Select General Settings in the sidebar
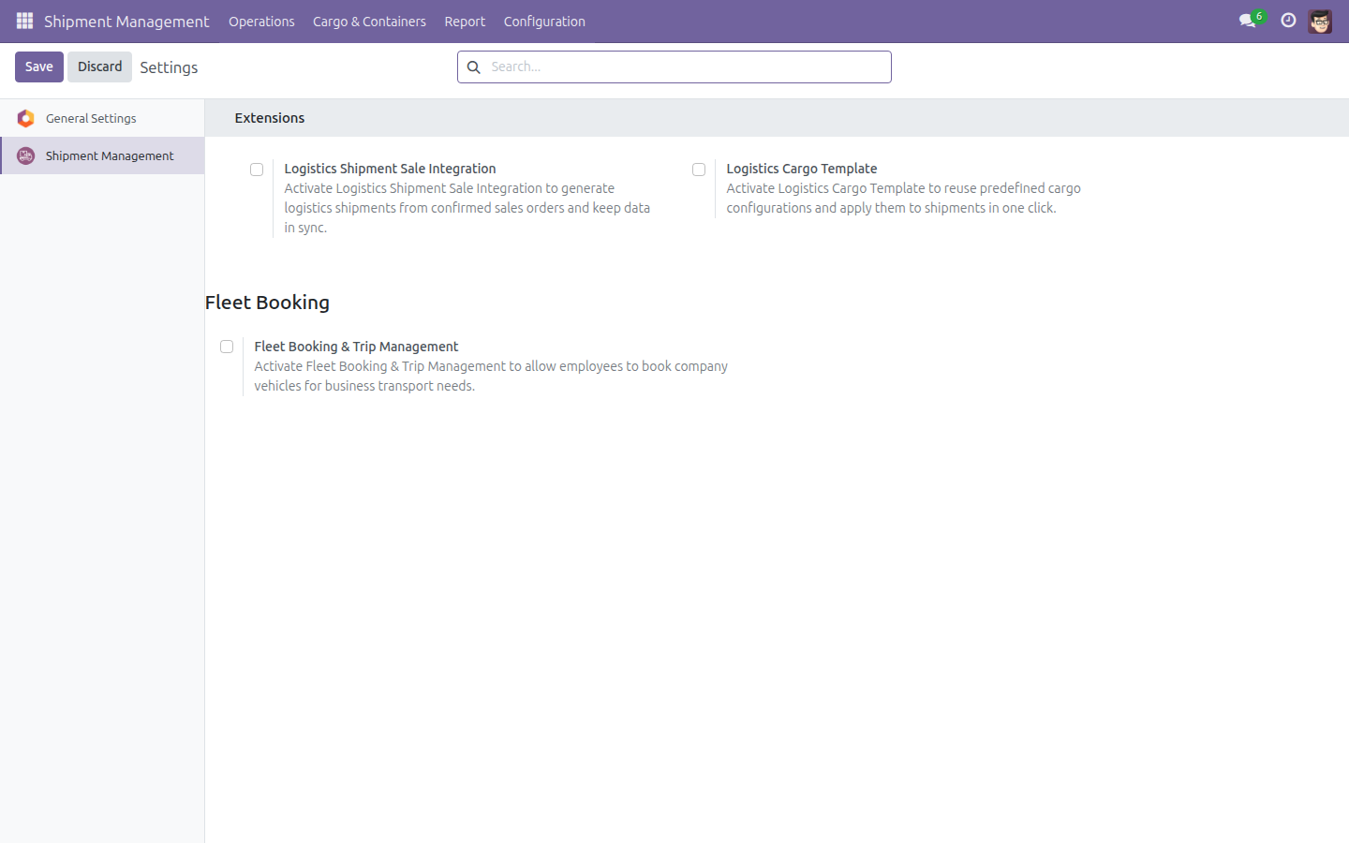Screen dimensions: 1349x843 (102, 118)
